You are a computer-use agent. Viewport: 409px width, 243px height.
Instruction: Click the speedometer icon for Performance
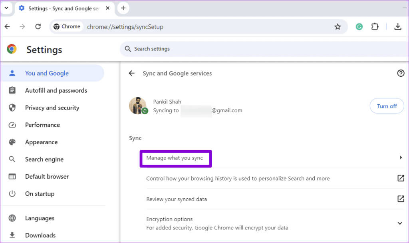coord(12,125)
